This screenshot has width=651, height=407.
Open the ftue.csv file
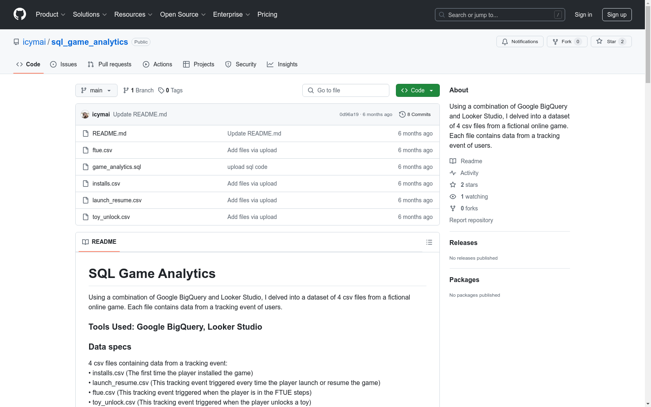pos(102,150)
